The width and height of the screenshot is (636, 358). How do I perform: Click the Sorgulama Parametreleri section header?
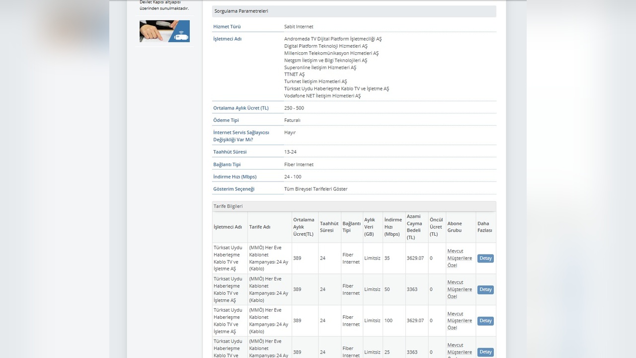(x=354, y=11)
